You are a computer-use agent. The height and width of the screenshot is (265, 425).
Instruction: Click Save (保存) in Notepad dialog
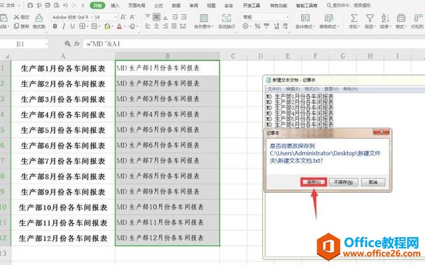[313, 182]
